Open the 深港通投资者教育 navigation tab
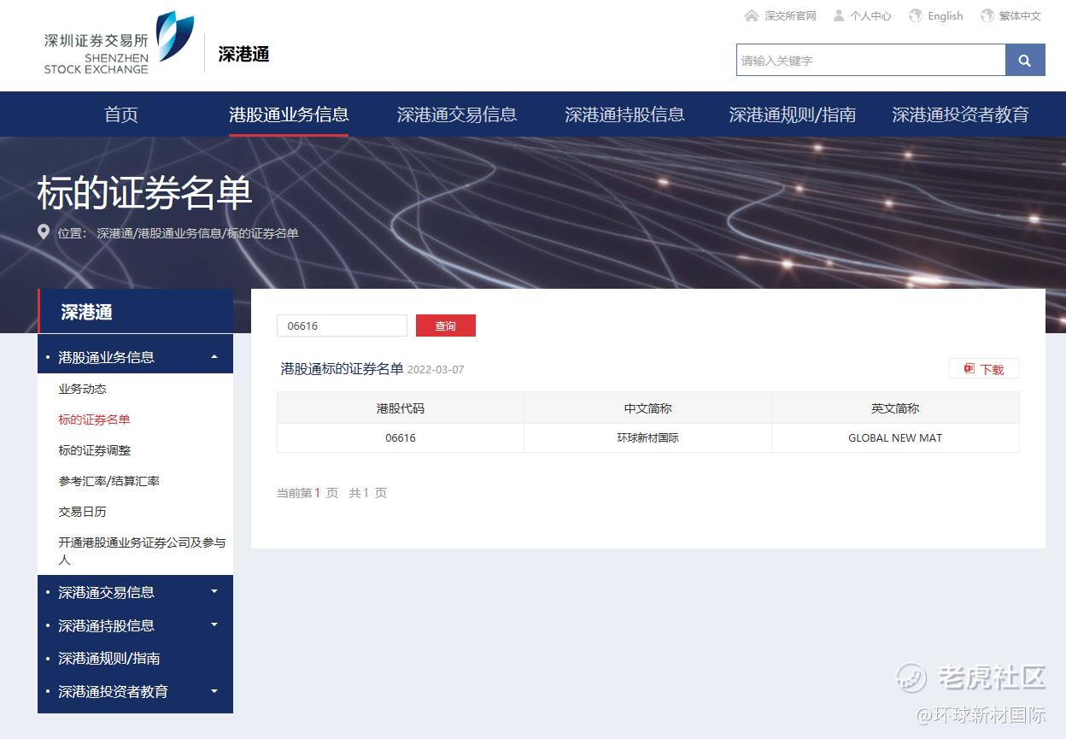 tap(960, 114)
